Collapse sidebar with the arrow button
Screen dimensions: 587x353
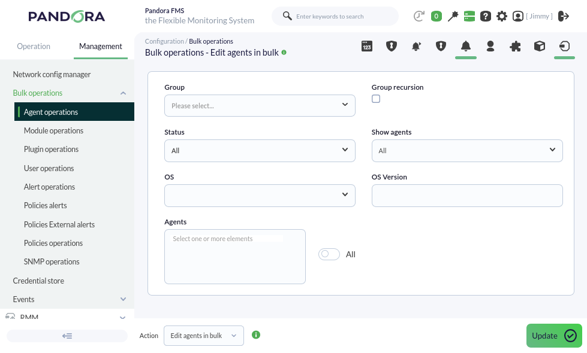pyautogui.click(x=67, y=336)
